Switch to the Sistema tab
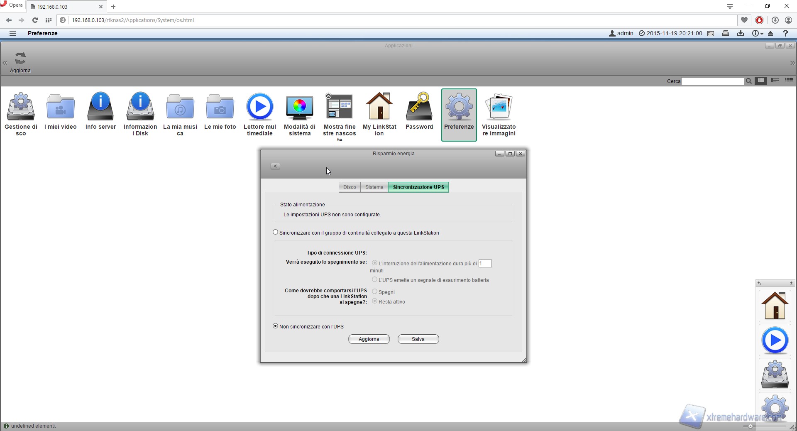 click(374, 187)
